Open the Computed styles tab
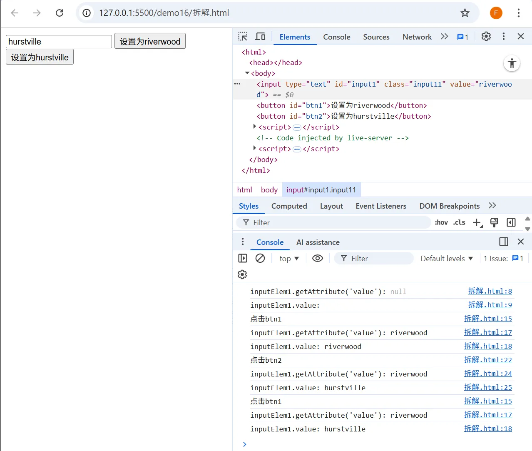This screenshot has width=532, height=451. pos(289,206)
